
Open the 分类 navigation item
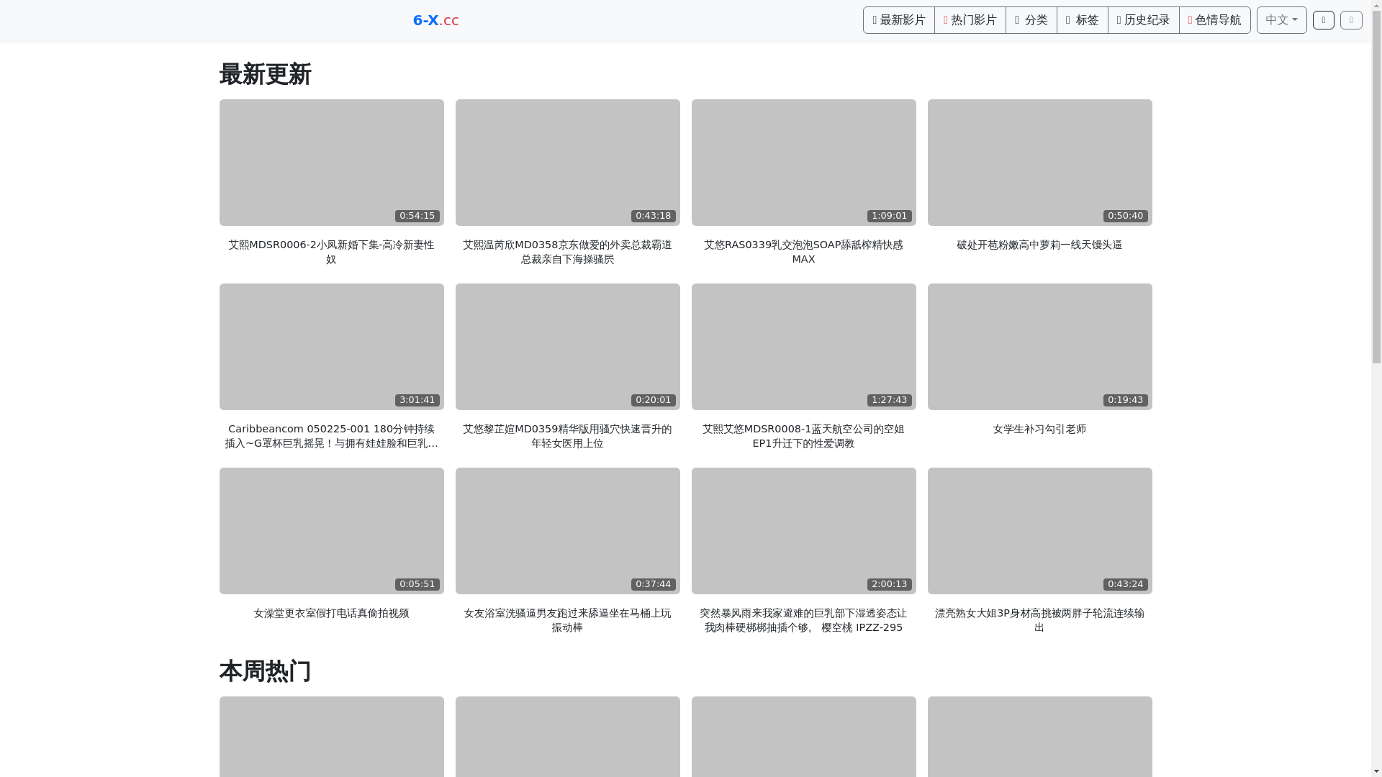click(1031, 20)
